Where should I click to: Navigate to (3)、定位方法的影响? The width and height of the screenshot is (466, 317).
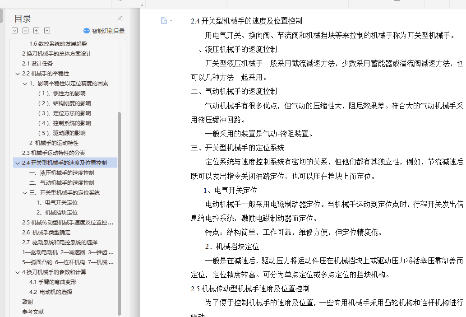[65, 113]
